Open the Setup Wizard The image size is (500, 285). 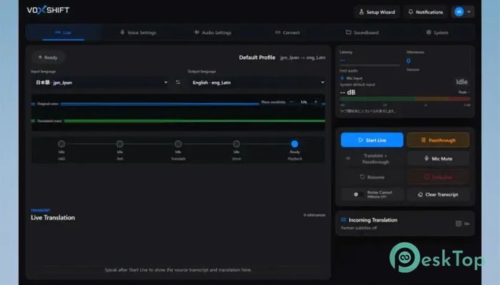377,12
